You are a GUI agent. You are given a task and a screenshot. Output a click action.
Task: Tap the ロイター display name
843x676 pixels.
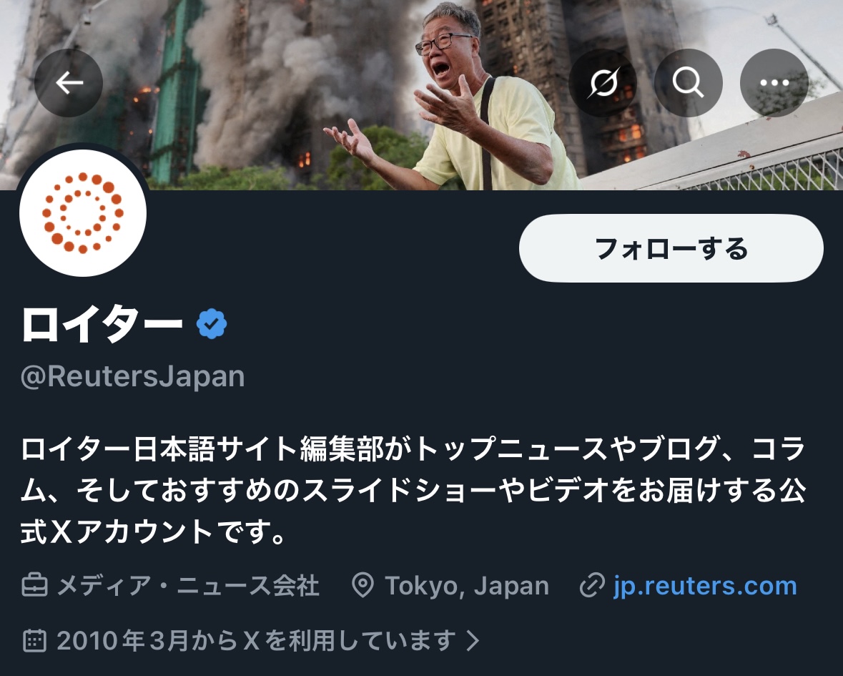102,324
